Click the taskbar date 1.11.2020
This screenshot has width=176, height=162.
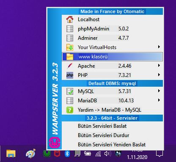tap(137, 157)
